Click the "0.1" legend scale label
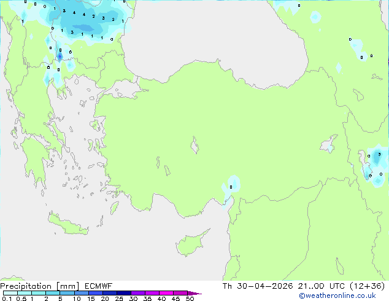Screen dimensions: 389x301 pos(7,299)
